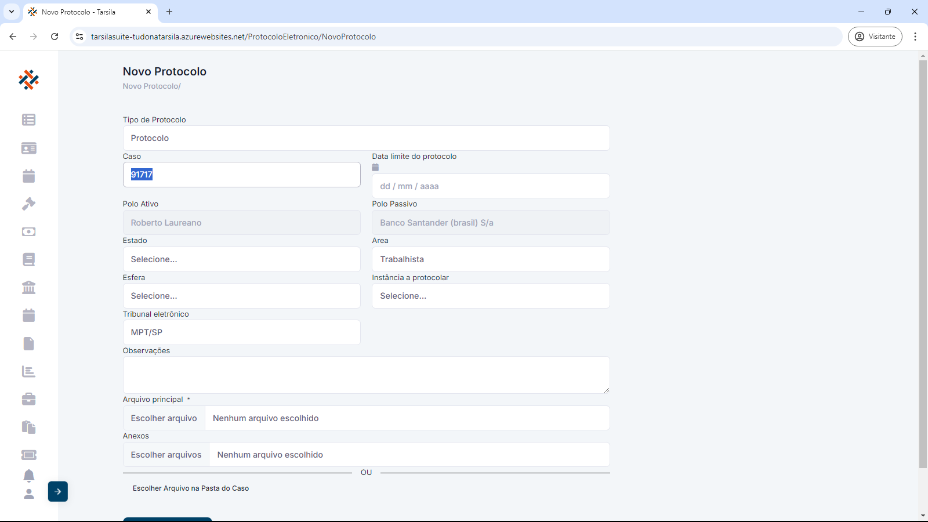The width and height of the screenshot is (928, 522).
Task: Click the ticket icon in the sidebar
Action: tap(28, 455)
